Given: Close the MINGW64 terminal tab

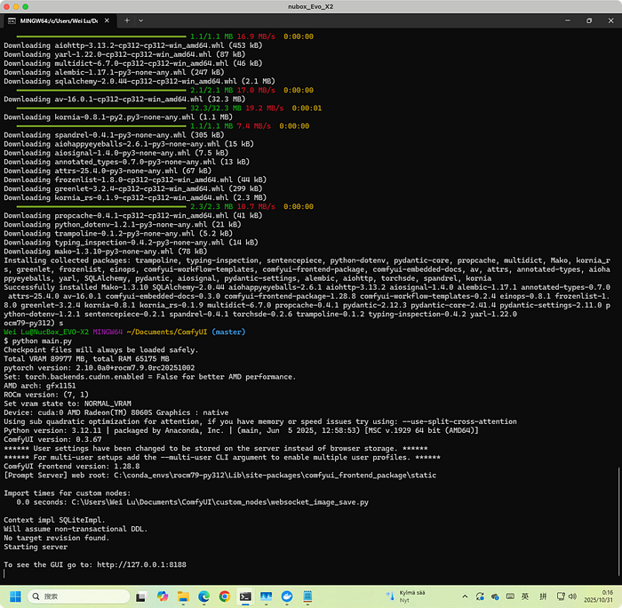Looking at the screenshot, I should (106, 20).
